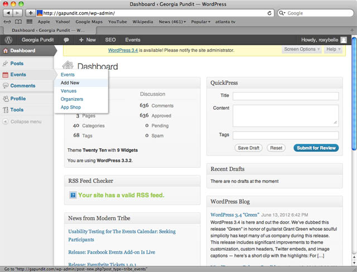Open the + New admin bar menu

pyautogui.click(x=88, y=40)
